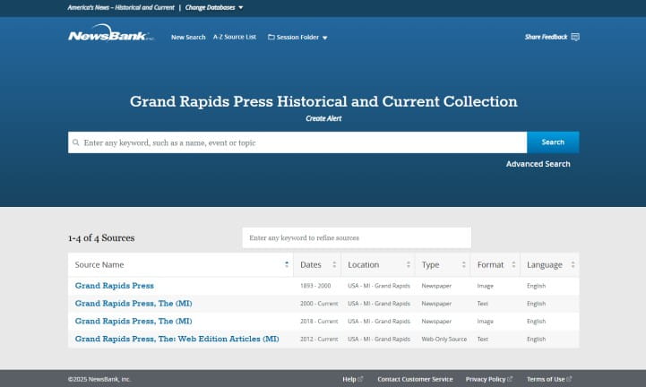Click America's News – Historical and Current link

coord(121,7)
